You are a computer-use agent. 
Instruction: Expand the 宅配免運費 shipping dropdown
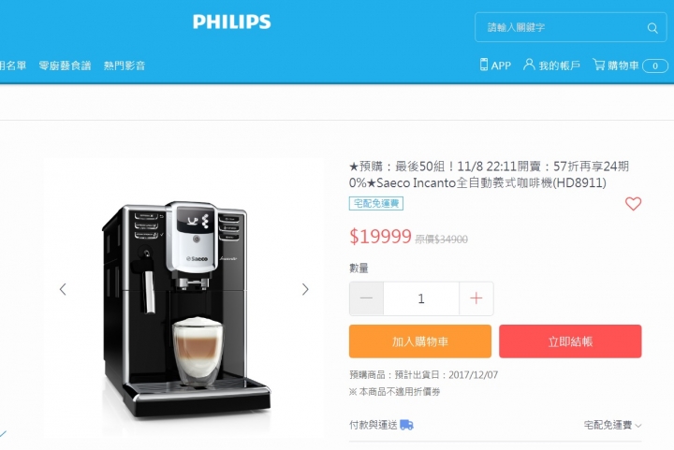point(612,425)
